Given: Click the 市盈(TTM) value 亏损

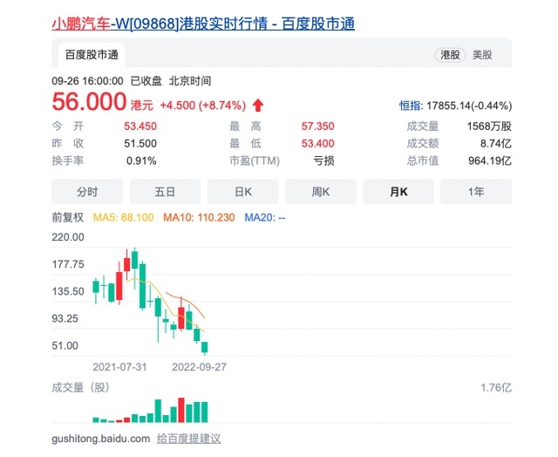Looking at the screenshot, I should 323,160.
